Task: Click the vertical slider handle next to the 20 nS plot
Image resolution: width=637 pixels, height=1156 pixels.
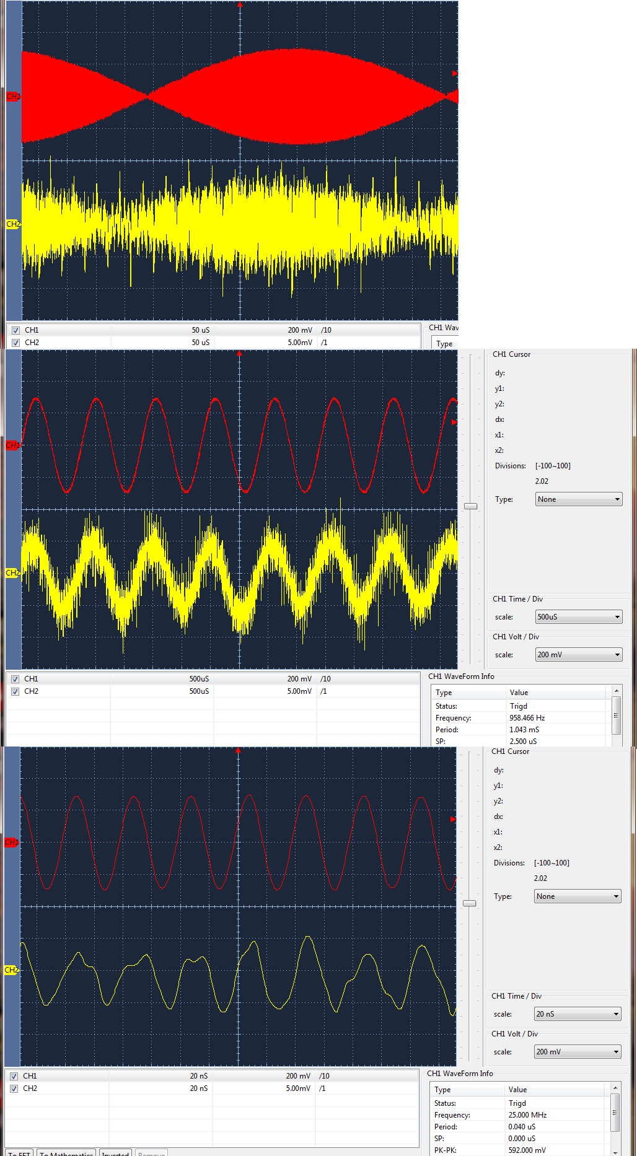Action: click(x=470, y=903)
